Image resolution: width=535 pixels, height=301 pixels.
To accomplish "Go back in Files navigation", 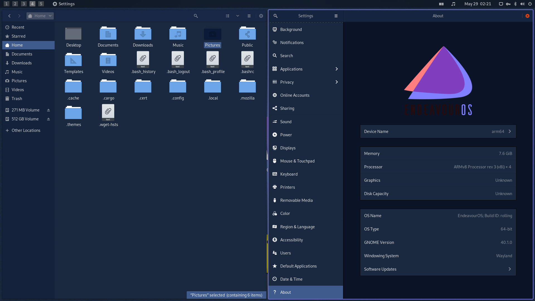I will tap(9, 16).
